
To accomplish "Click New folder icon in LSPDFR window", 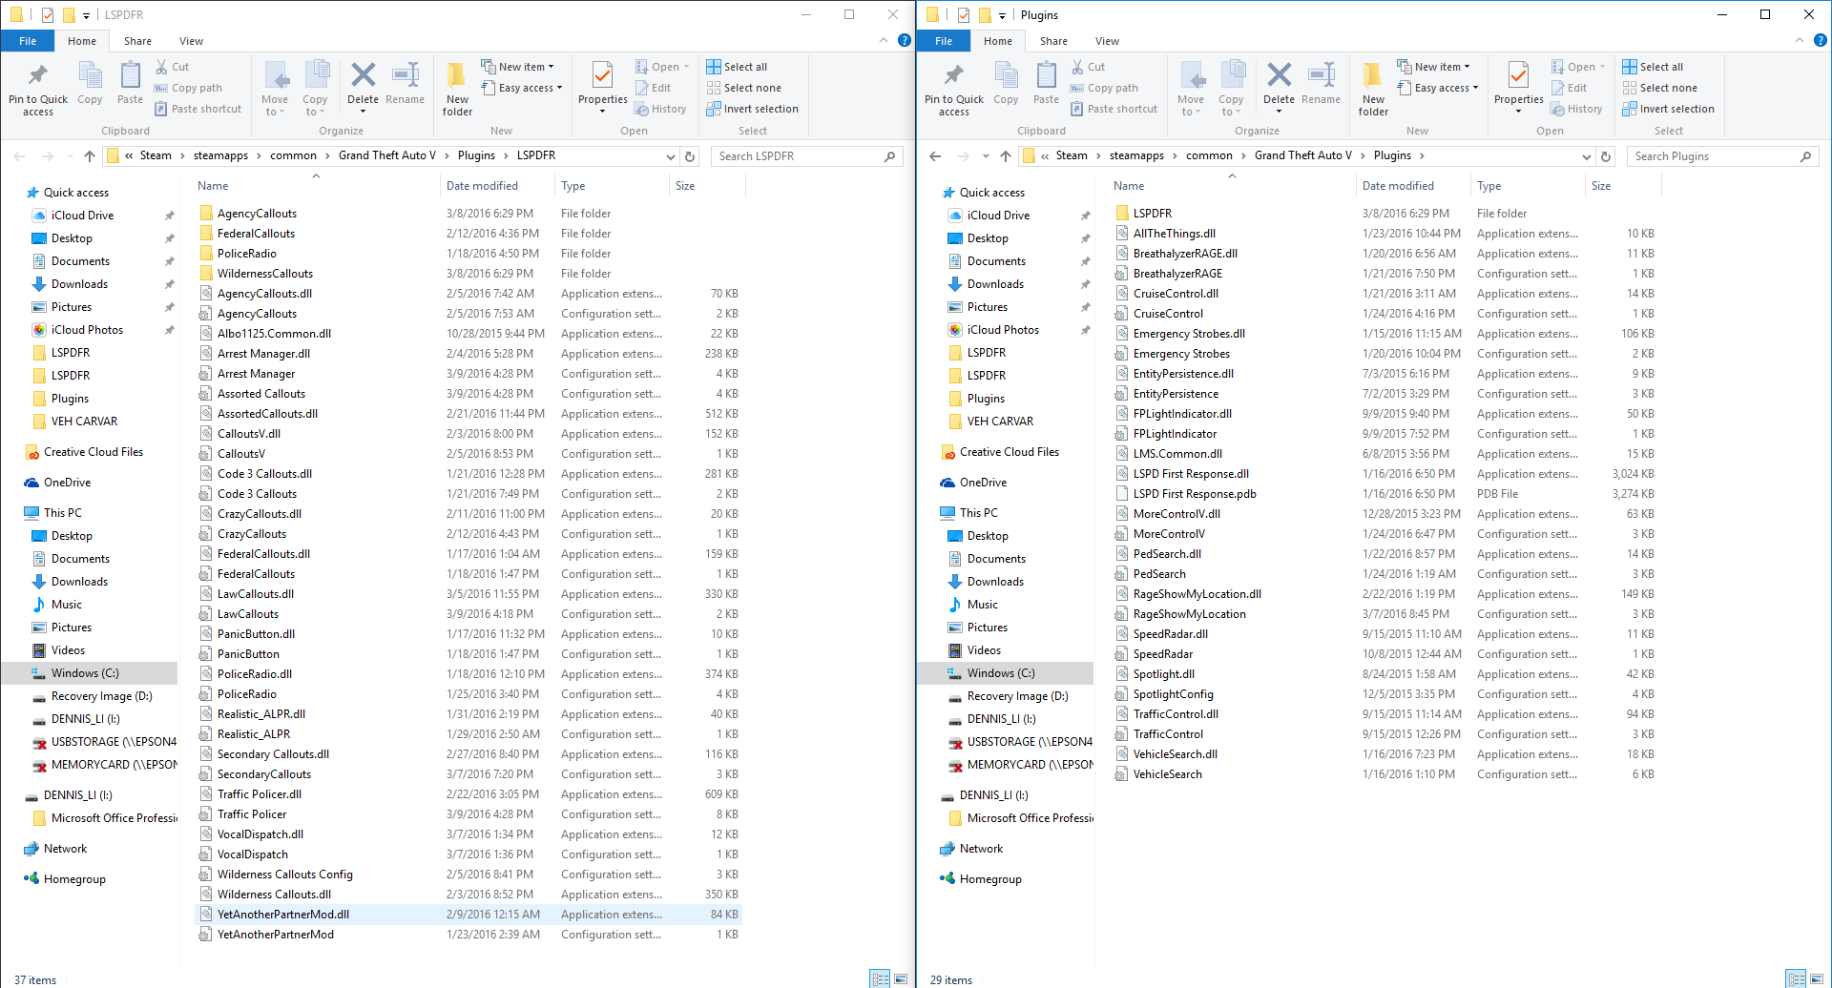I will click(457, 76).
